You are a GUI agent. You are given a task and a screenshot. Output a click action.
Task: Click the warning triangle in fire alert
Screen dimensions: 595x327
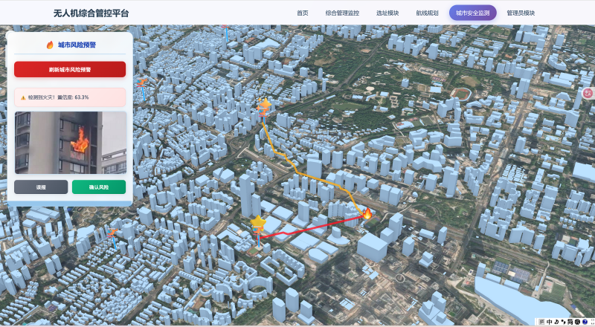point(23,97)
